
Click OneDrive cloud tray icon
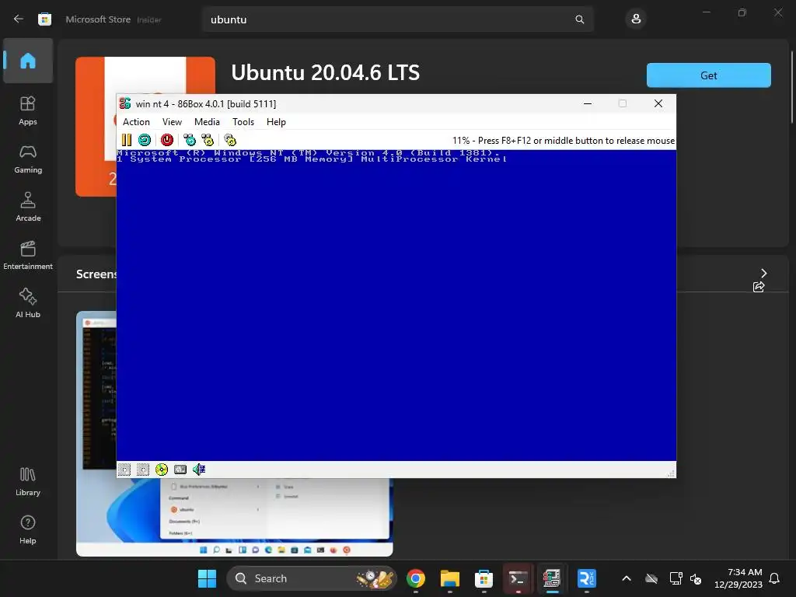[x=651, y=578]
